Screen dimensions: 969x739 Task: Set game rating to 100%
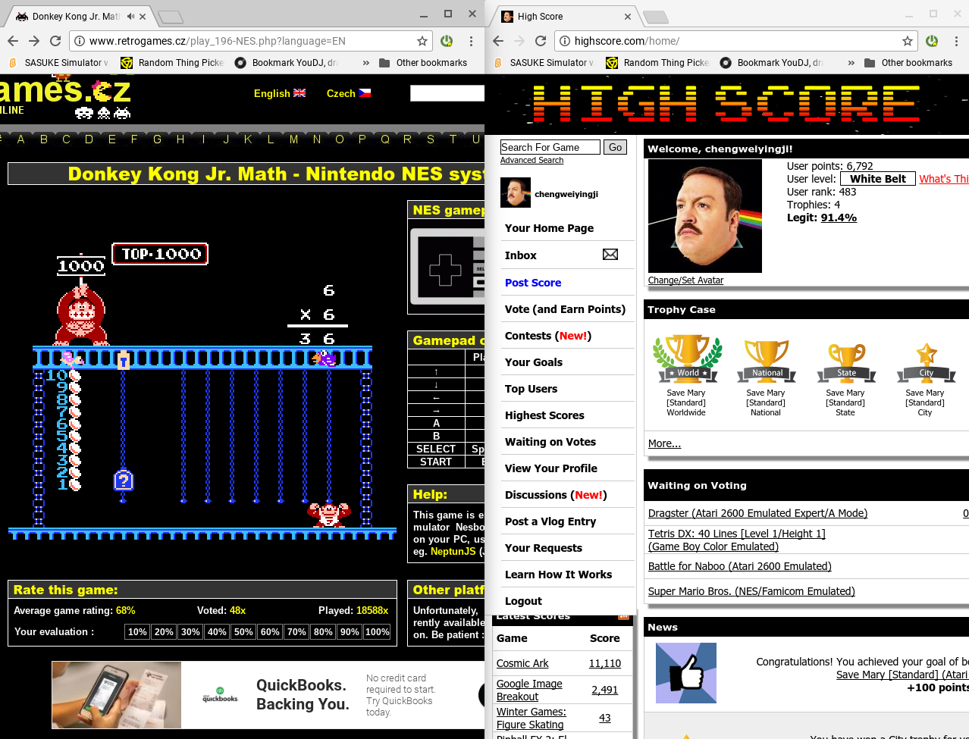(377, 632)
